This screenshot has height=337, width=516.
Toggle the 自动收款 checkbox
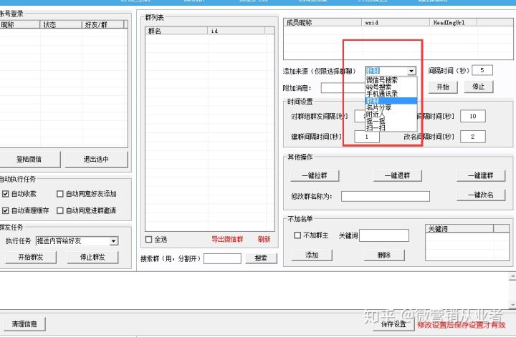tap(6, 194)
